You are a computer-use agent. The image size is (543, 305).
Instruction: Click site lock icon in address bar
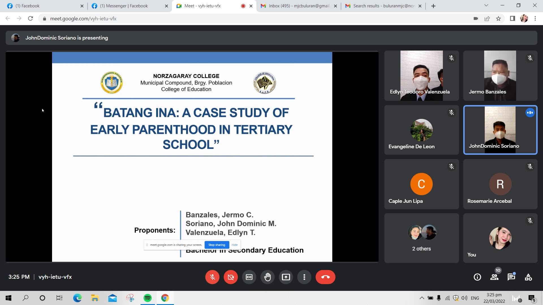(x=44, y=19)
